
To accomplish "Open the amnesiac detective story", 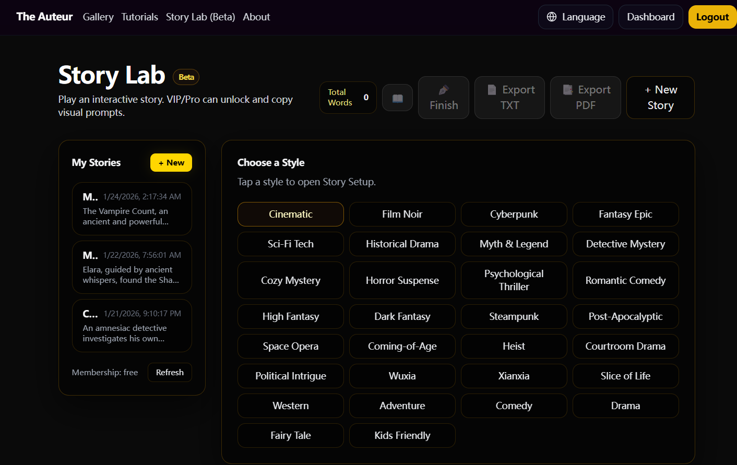I will point(132,326).
